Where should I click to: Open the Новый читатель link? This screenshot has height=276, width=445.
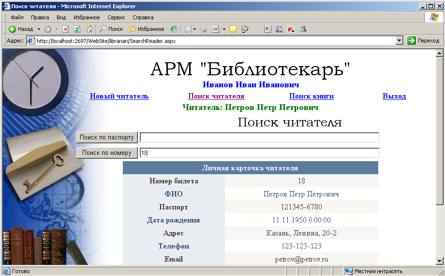coord(119,96)
